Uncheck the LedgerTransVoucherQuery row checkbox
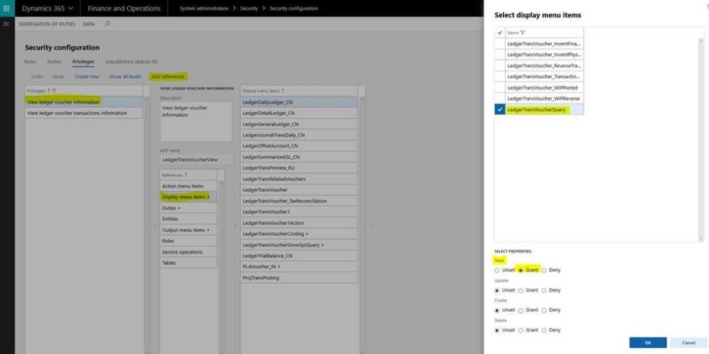 [500, 109]
